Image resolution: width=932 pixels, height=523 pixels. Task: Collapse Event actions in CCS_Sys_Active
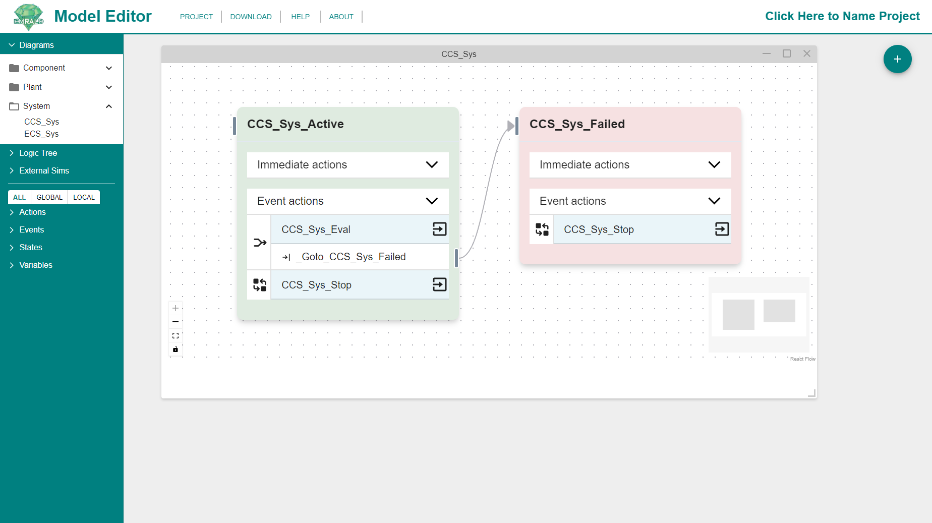(x=432, y=201)
